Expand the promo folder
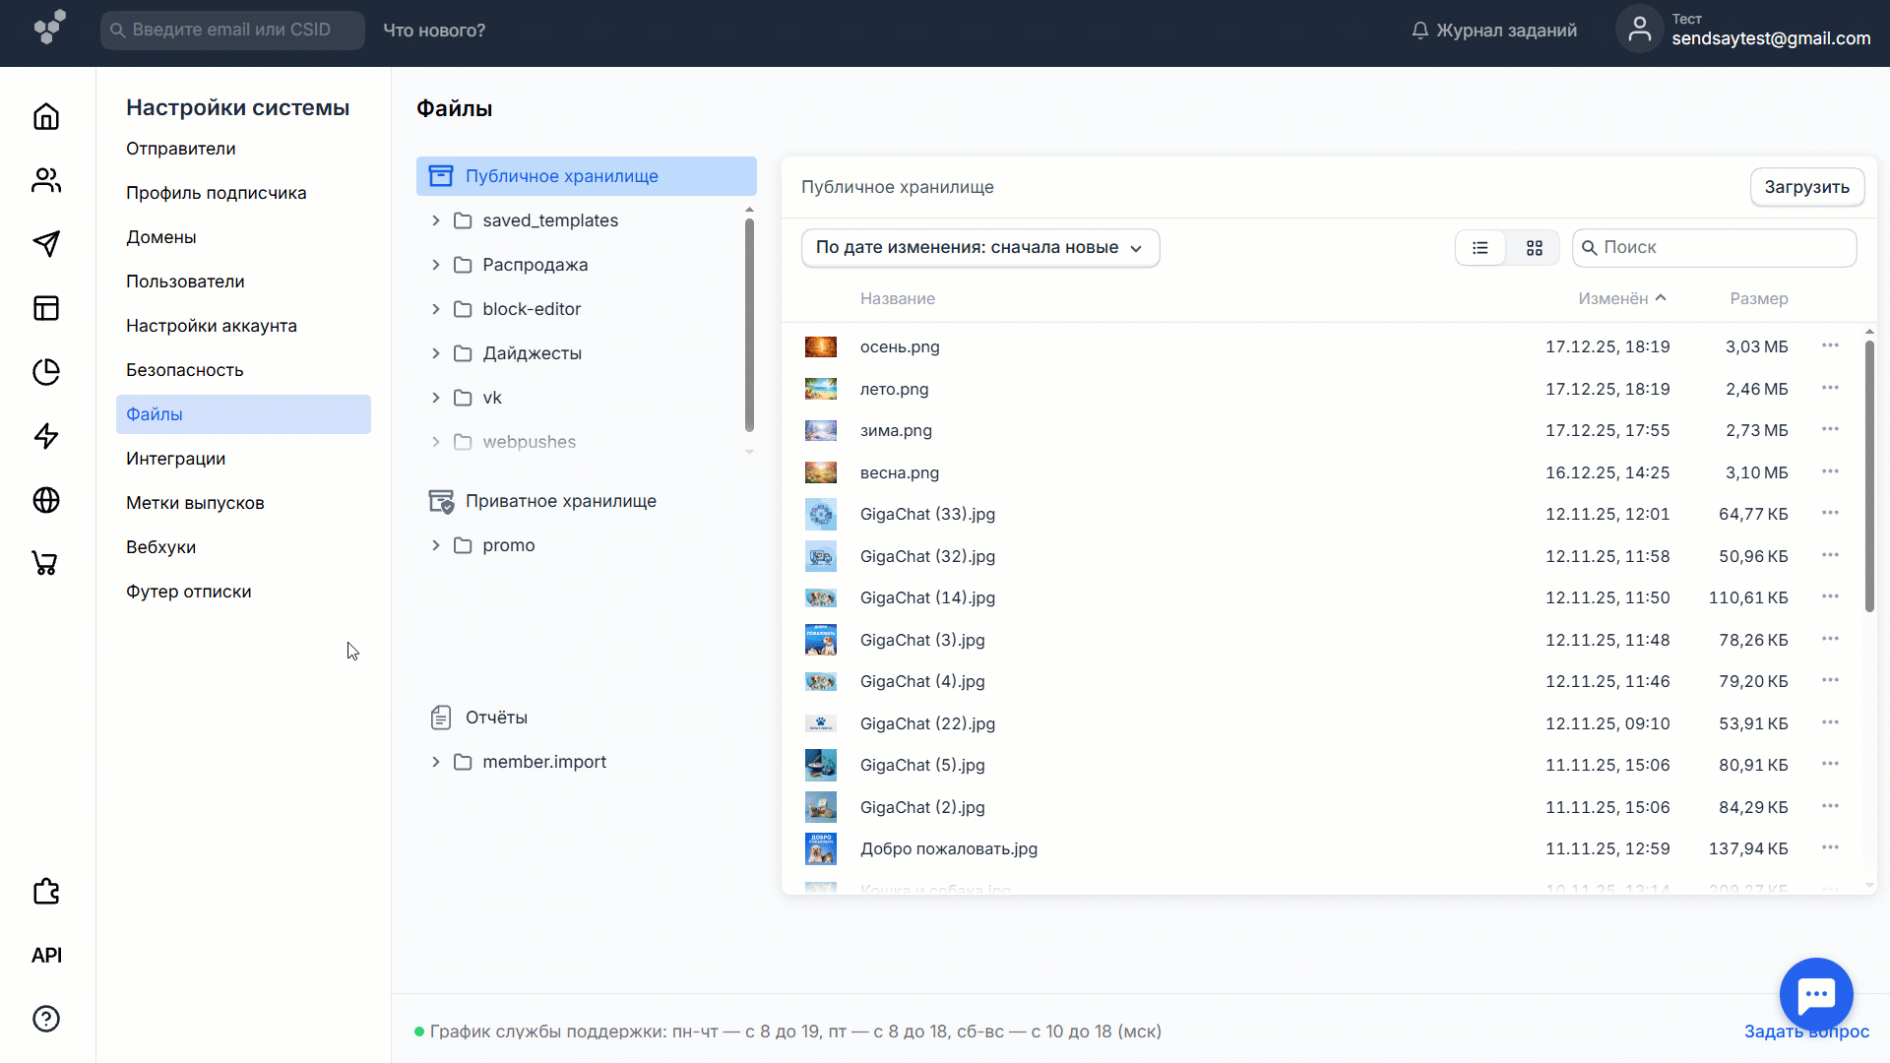Screen dimensions: 1890x1063 [435, 545]
